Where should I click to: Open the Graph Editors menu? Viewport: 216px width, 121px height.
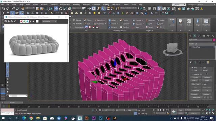click(x=65, y=5)
